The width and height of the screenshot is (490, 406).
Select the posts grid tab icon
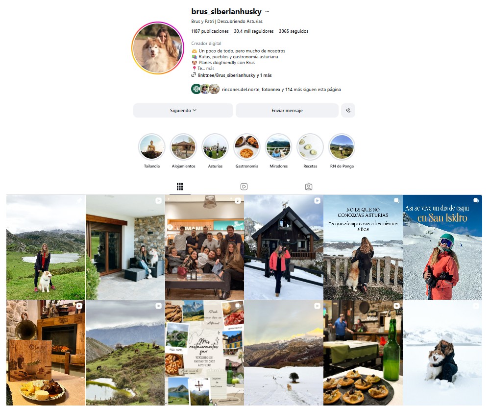pyautogui.click(x=180, y=187)
